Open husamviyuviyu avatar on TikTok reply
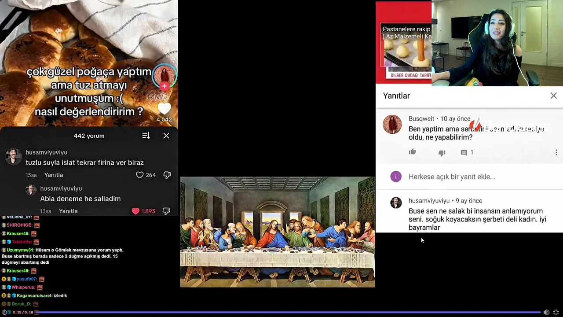The height and width of the screenshot is (317, 563). 31,190
